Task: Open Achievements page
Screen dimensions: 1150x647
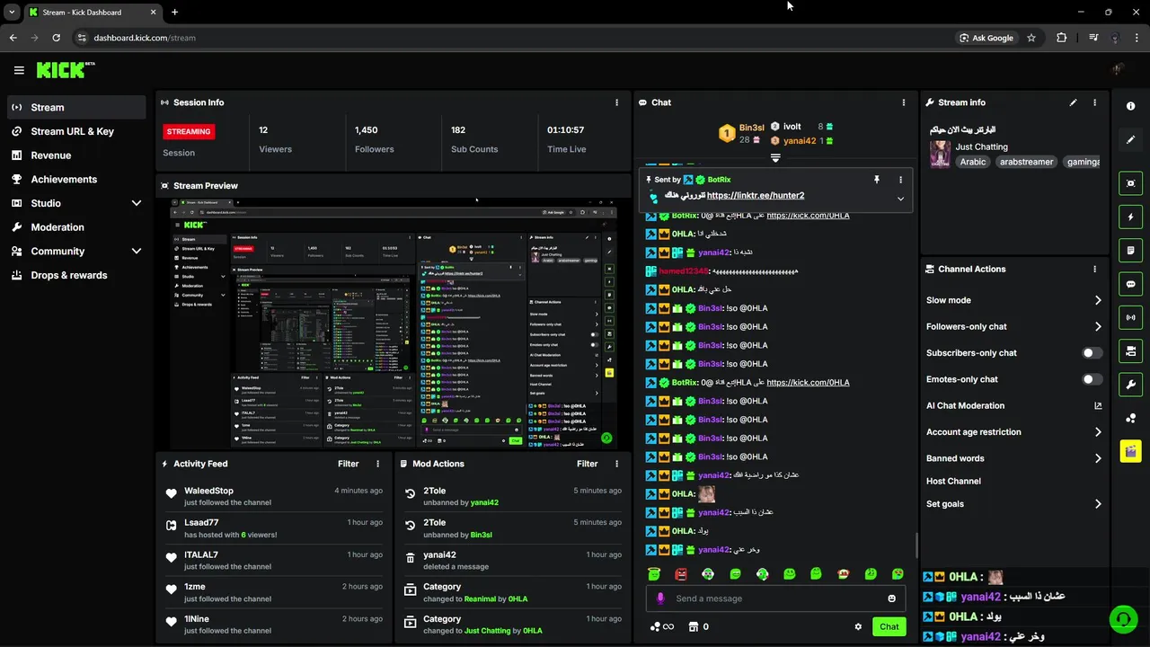Action: point(75,180)
